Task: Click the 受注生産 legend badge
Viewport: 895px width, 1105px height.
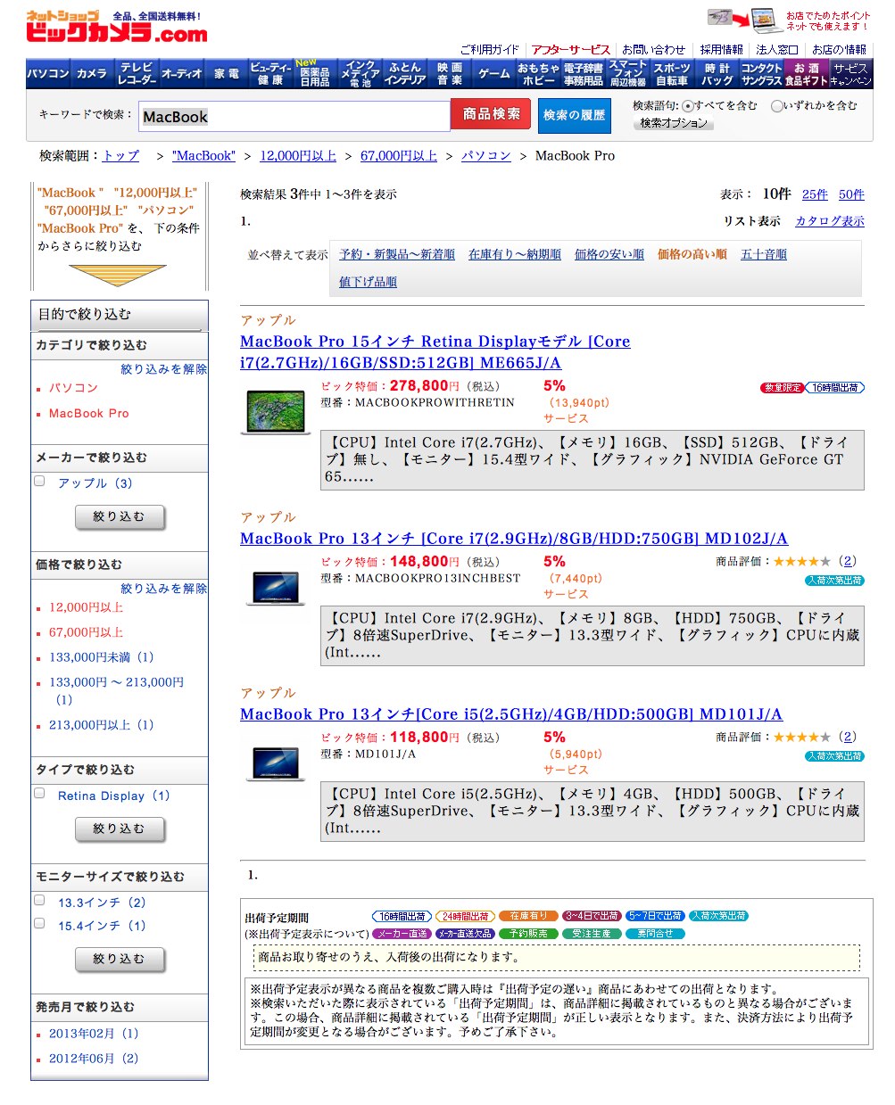Action: [x=592, y=934]
